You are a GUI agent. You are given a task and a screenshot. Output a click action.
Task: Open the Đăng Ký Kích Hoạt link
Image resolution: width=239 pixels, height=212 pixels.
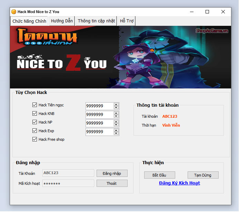pyautogui.click(x=179, y=183)
